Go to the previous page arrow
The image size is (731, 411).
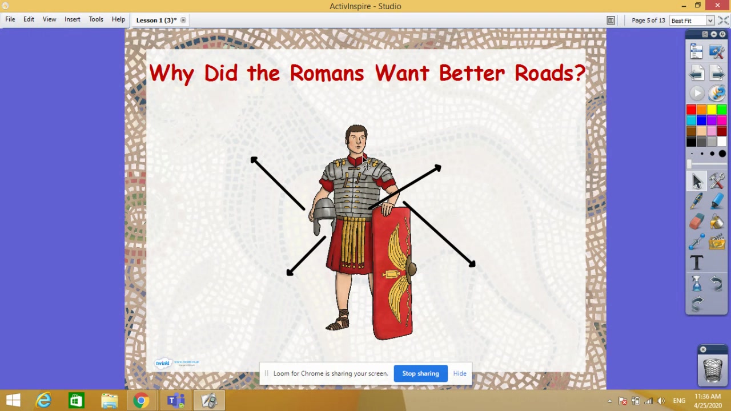pyautogui.click(x=696, y=73)
